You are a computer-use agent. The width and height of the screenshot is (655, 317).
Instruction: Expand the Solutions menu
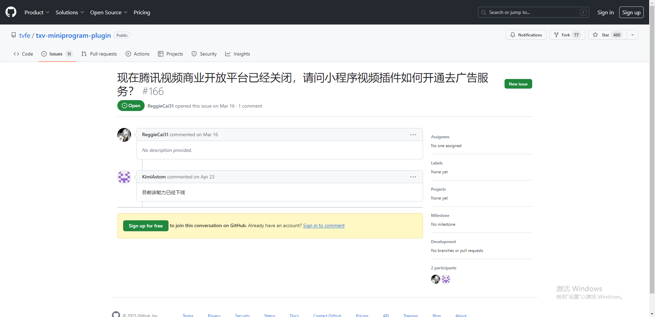pos(70,12)
